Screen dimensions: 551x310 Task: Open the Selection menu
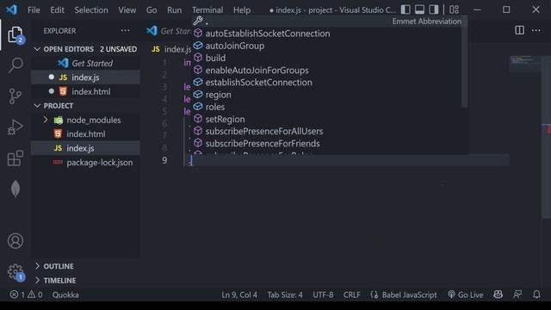tap(91, 9)
